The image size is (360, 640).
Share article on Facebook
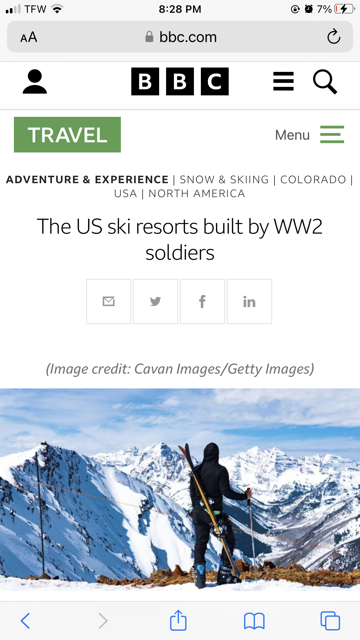point(203,301)
